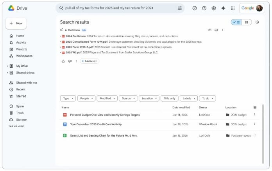The width and height of the screenshot is (272, 171).
Task: Open Your December 2025 Credit Card Activity
Action: coord(96,124)
